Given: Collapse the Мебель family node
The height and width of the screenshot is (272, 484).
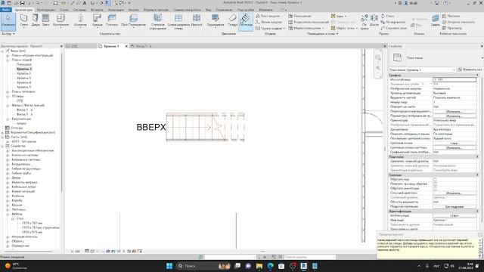Looking at the screenshot, I should tap(8, 214).
